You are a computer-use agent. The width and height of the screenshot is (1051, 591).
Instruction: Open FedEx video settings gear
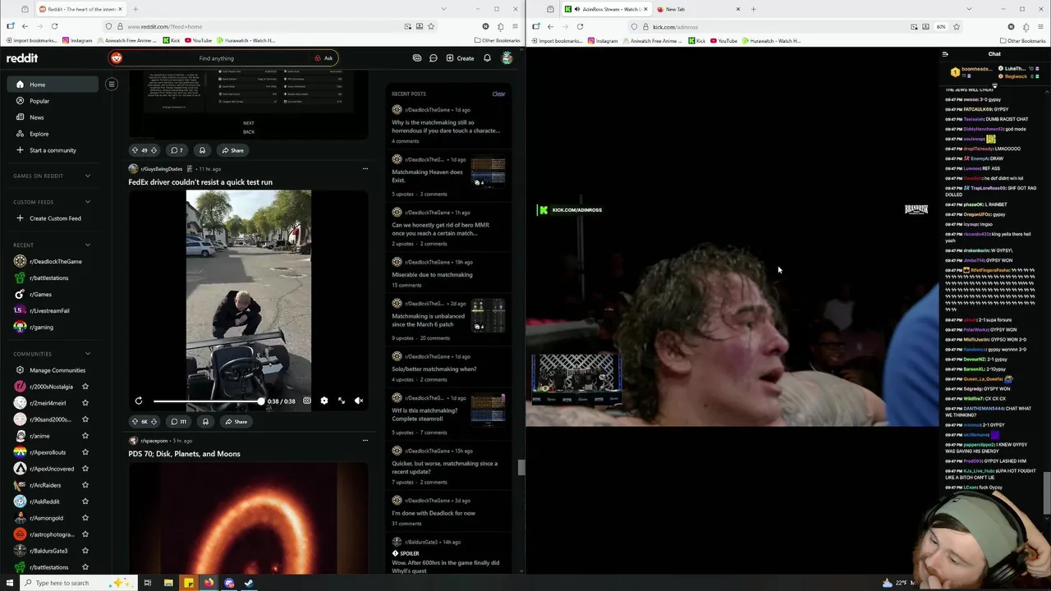click(x=324, y=401)
